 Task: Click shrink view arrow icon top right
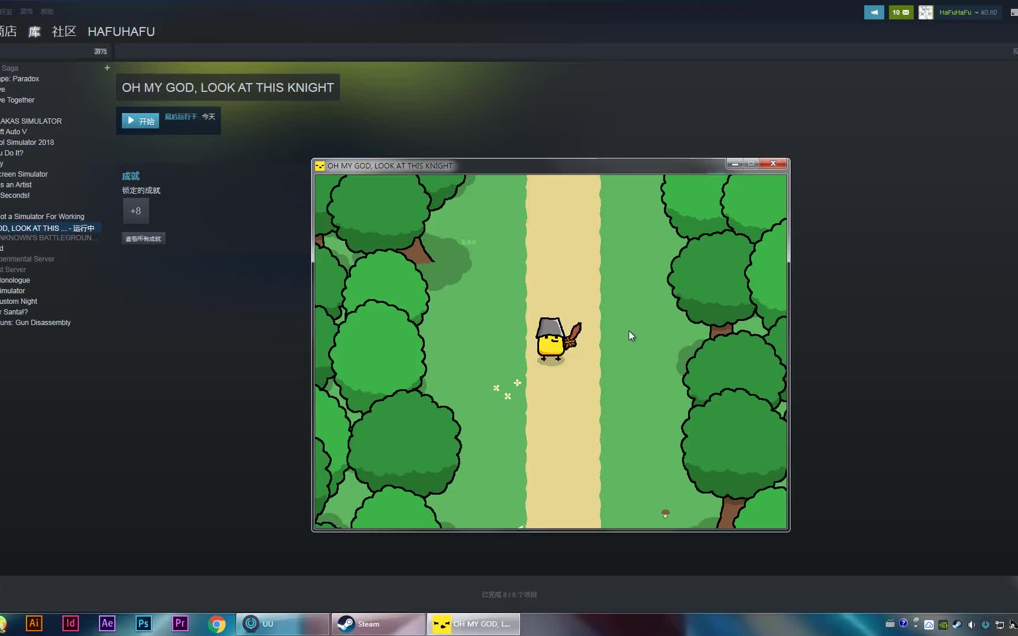pyautogui.click(x=1014, y=12)
